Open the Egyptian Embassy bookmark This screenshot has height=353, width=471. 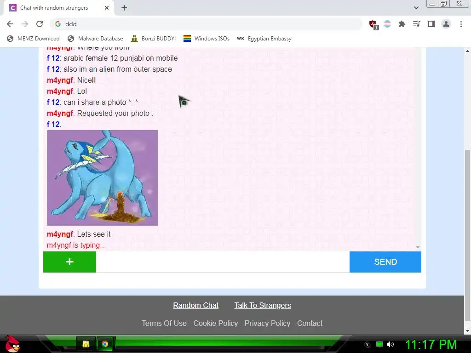[x=264, y=39]
